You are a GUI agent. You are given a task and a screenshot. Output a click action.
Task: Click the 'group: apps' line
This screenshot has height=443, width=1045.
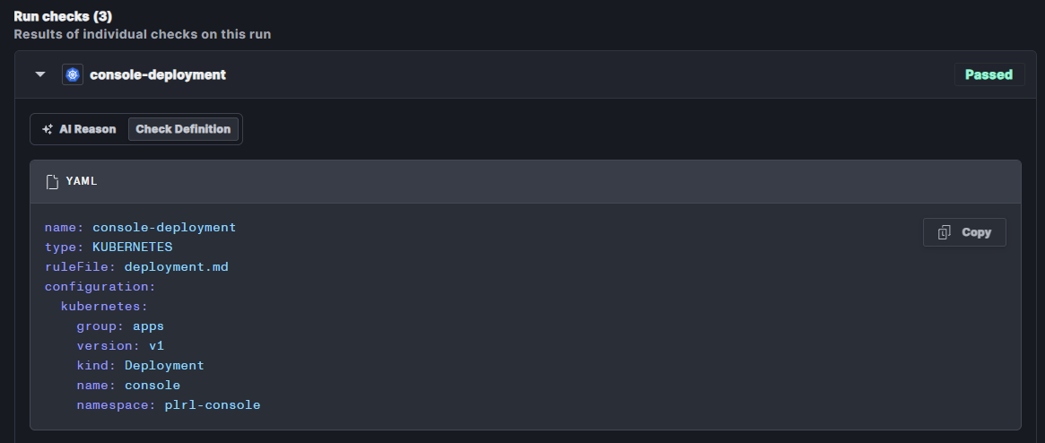(x=120, y=326)
